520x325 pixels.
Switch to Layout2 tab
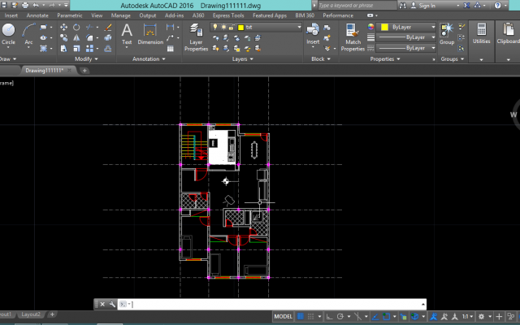31,314
